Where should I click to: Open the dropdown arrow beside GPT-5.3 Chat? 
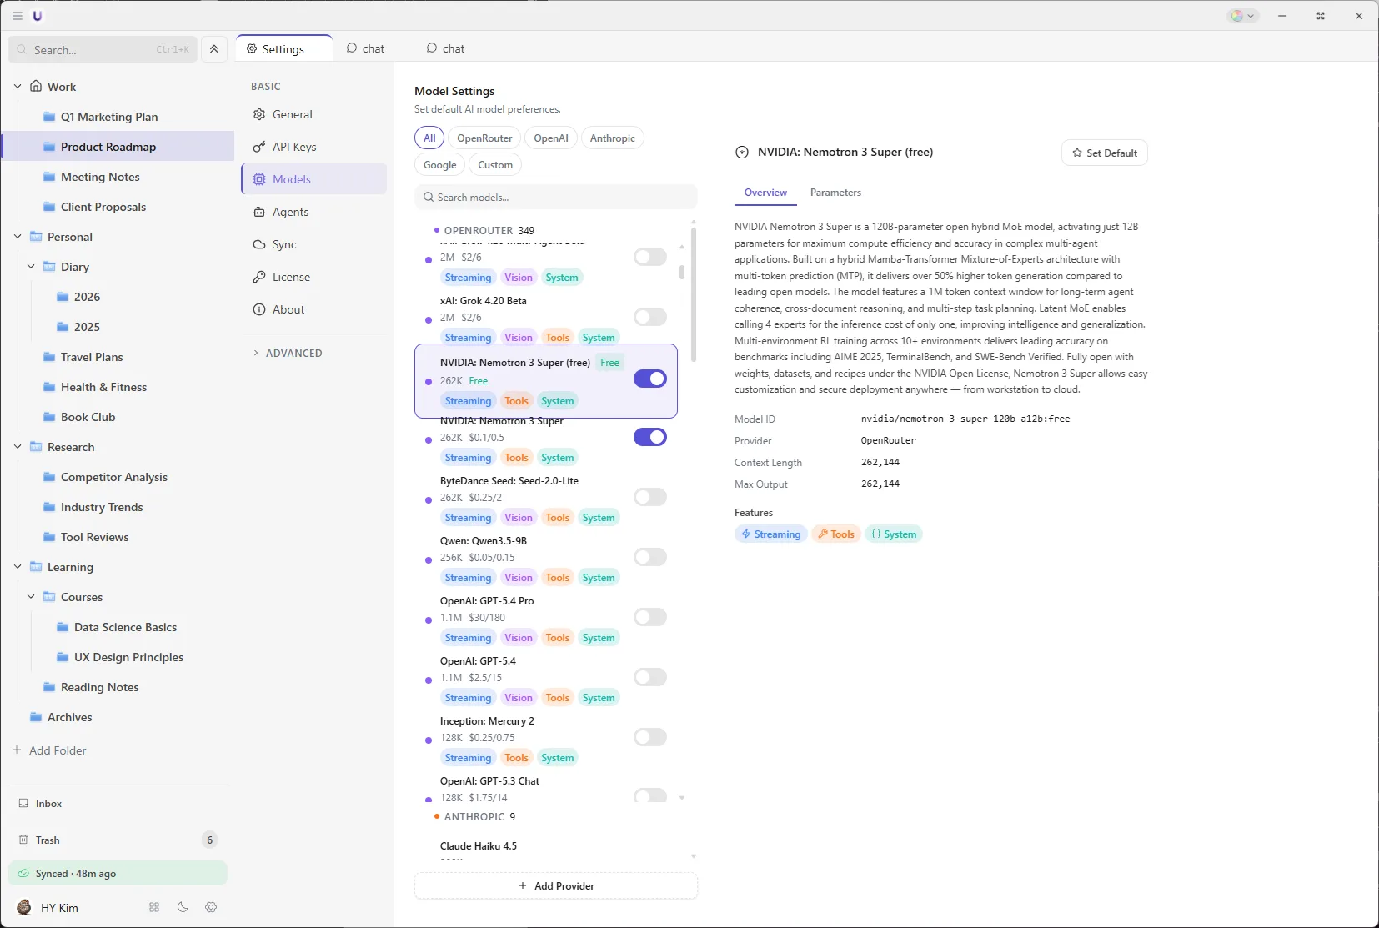tap(682, 797)
